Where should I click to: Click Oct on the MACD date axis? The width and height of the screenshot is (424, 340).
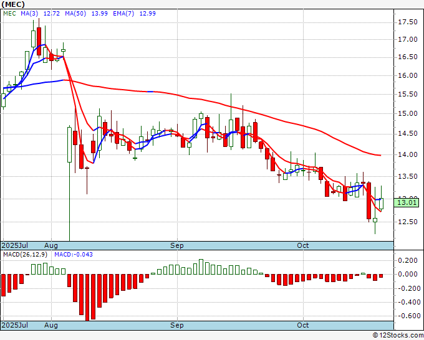click(303, 325)
